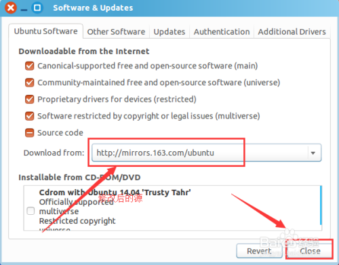Click the Download from: label
The image size is (339, 265).
click(54, 153)
